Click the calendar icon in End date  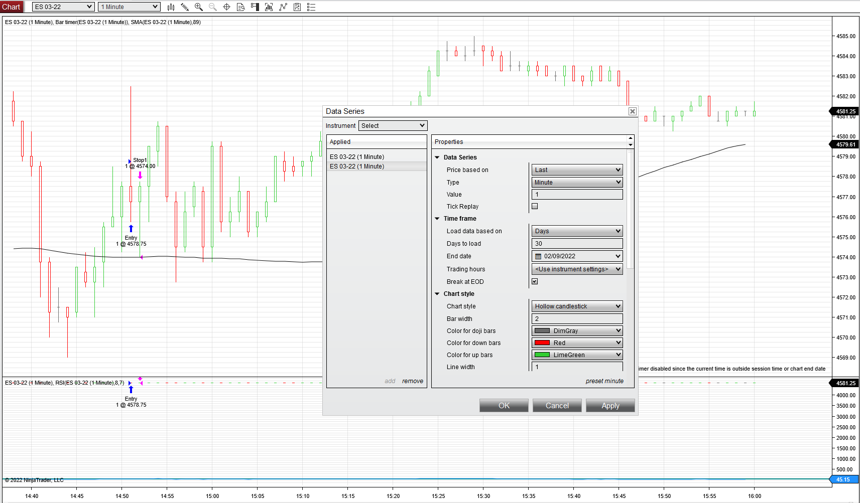538,256
